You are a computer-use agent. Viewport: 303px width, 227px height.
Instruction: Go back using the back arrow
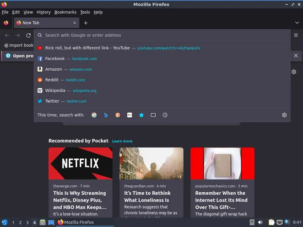coord(7,35)
